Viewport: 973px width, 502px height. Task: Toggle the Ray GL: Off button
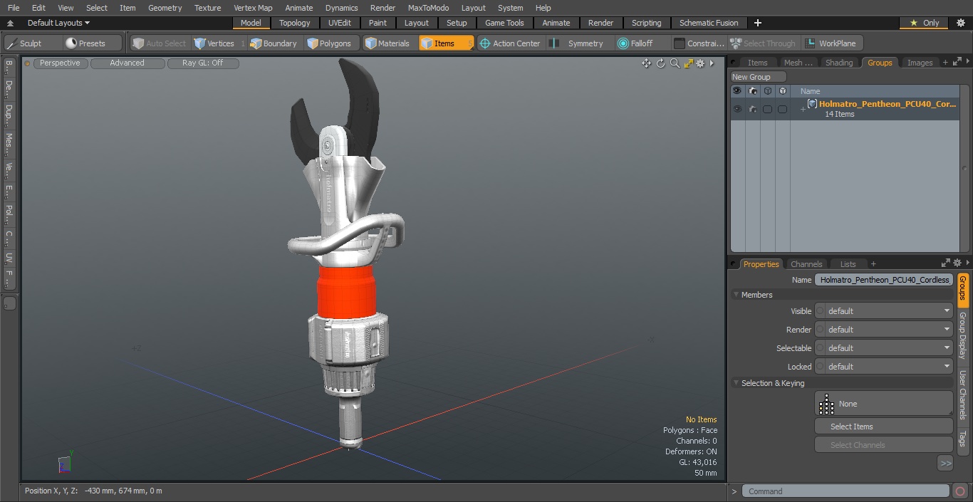(x=203, y=63)
